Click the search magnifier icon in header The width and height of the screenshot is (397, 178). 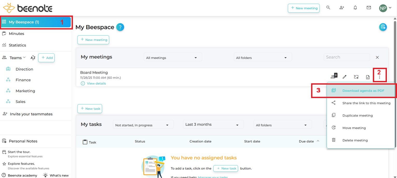coord(328,8)
